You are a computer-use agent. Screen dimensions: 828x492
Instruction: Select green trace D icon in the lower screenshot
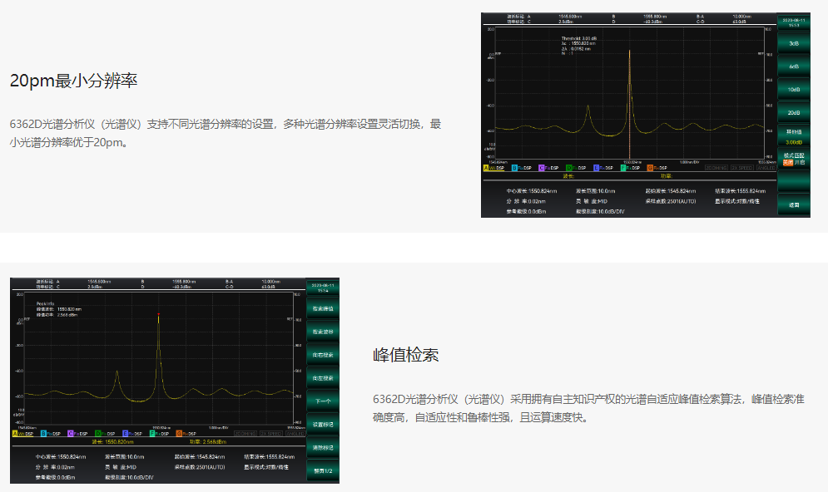pos(98,434)
